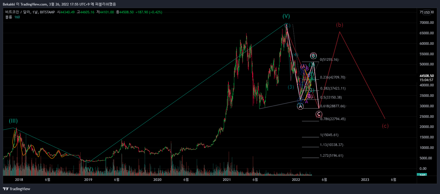Click the 25000.00 price axis label
Viewport: 440px width, 194px height.
coord(427,117)
